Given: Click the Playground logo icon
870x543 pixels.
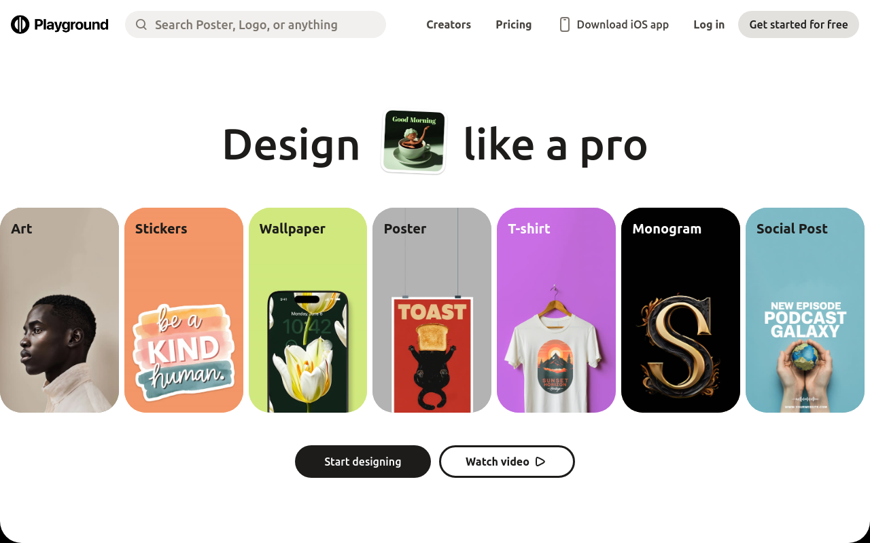Looking at the screenshot, I should pyautogui.click(x=20, y=24).
